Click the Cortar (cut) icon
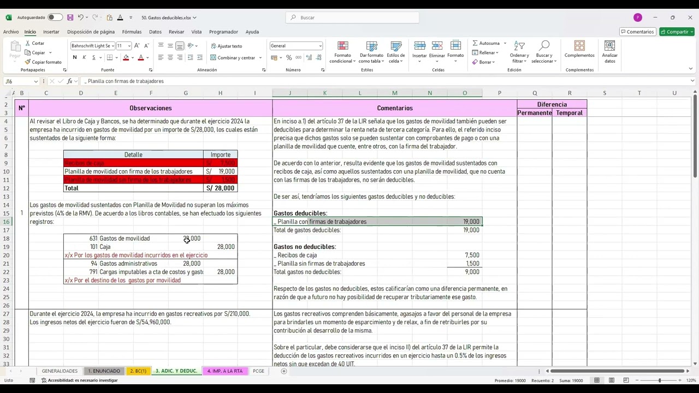 (28, 43)
